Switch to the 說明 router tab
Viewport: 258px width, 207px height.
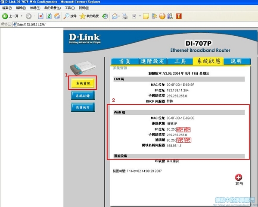click(237, 61)
